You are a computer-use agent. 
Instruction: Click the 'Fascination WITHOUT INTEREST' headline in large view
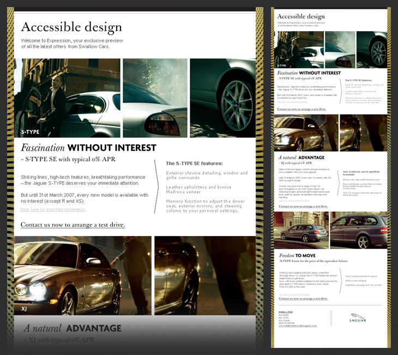point(88,148)
